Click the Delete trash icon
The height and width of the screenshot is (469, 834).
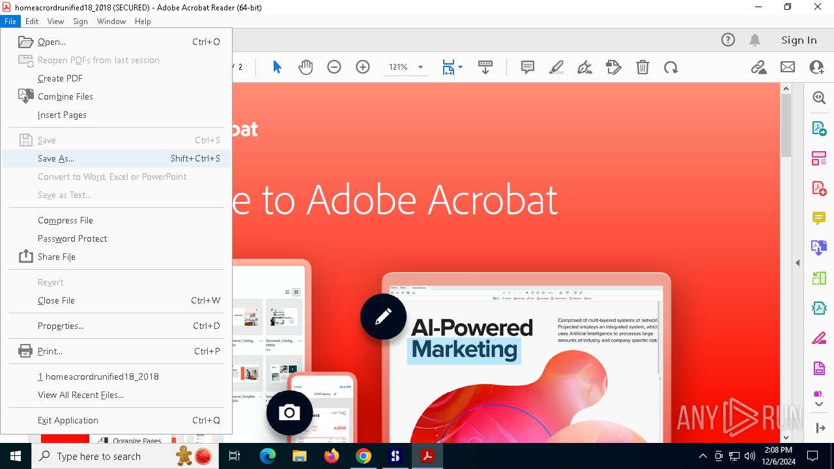click(642, 67)
